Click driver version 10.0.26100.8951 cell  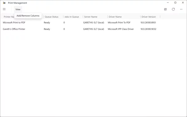(x=148, y=23)
